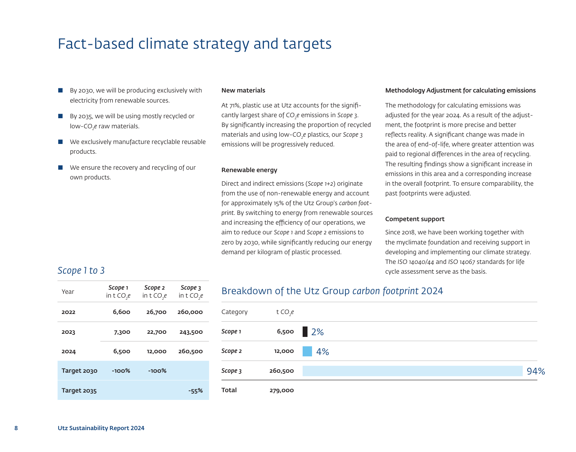Select the bullet starting "We ensure the recovery"
This screenshot has height=452, width=576.
[133, 172]
